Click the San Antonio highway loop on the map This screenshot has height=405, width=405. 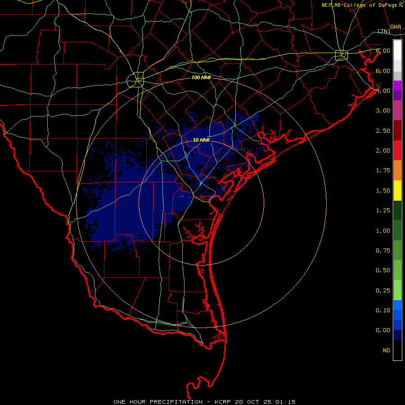pos(135,79)
